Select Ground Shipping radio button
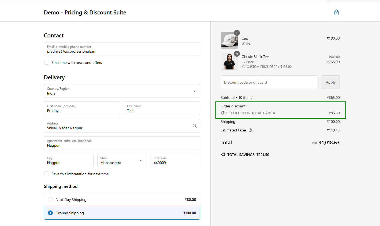The height and width of the screenshot is (226, 380). click(50, 213)
